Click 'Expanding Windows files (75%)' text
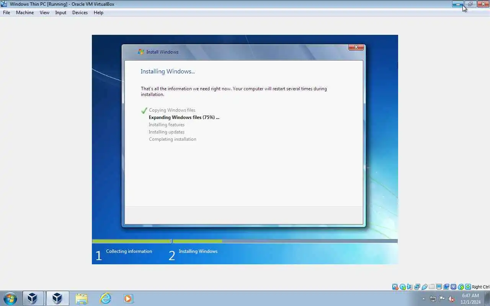 tap(184, 117)
